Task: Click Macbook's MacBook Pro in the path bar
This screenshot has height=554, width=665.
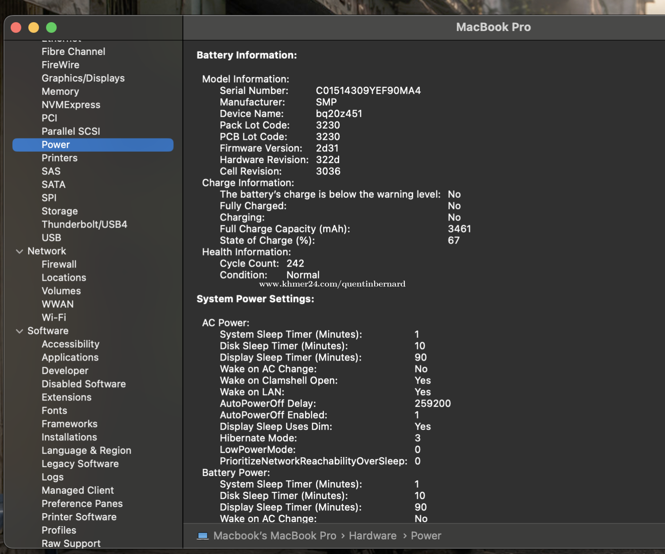Action: point(275,536)
